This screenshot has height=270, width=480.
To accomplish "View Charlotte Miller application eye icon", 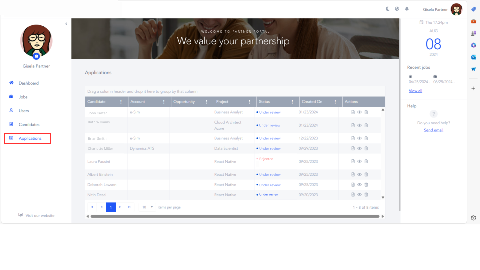I will [x=359, y=148].
